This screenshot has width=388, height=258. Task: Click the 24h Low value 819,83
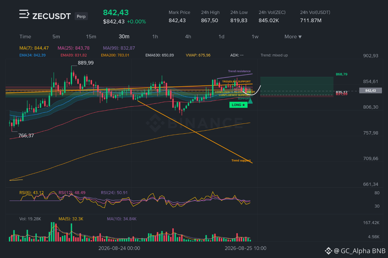[x=239, y=20]
